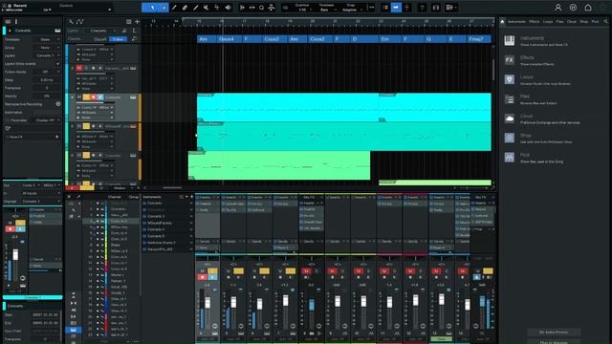Image resolution: width=612 pixels, height=344 pixels.
Task: Select the Eraser tool
Action: (185, 8)
